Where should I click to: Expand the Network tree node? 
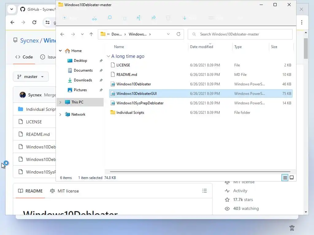60,114
